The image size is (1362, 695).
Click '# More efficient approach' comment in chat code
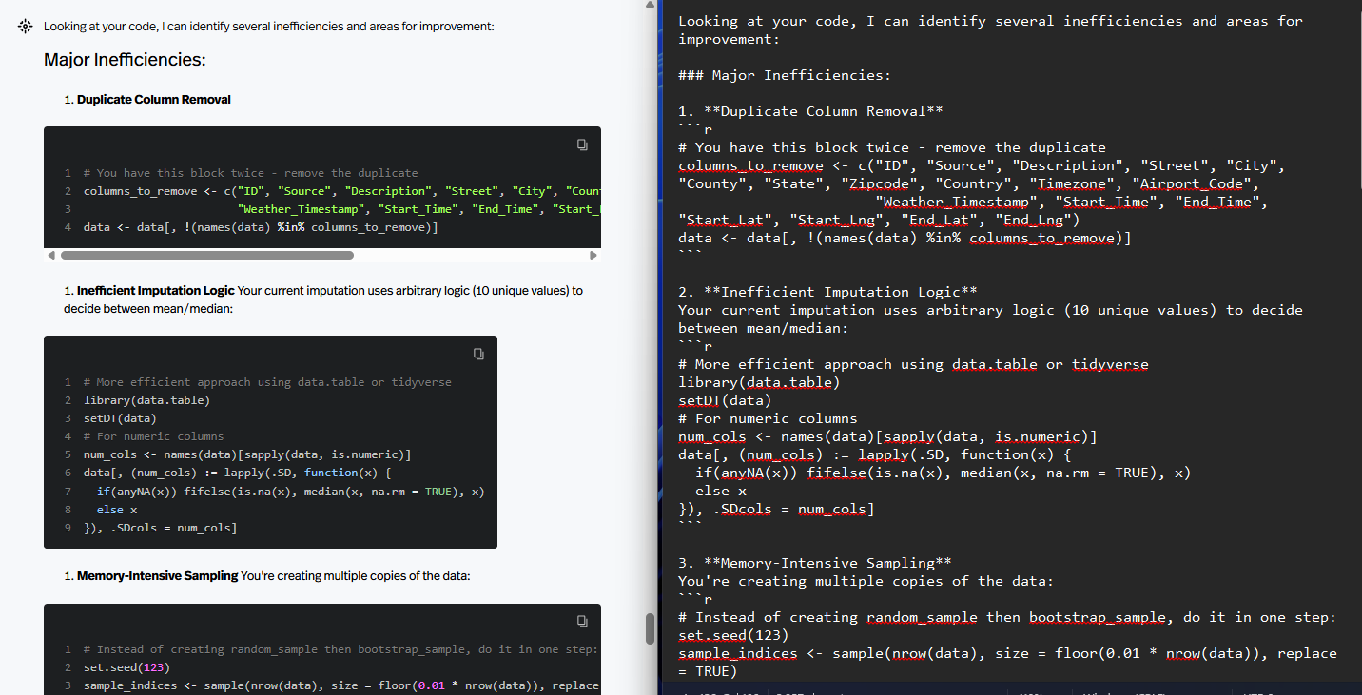point(267,381)
